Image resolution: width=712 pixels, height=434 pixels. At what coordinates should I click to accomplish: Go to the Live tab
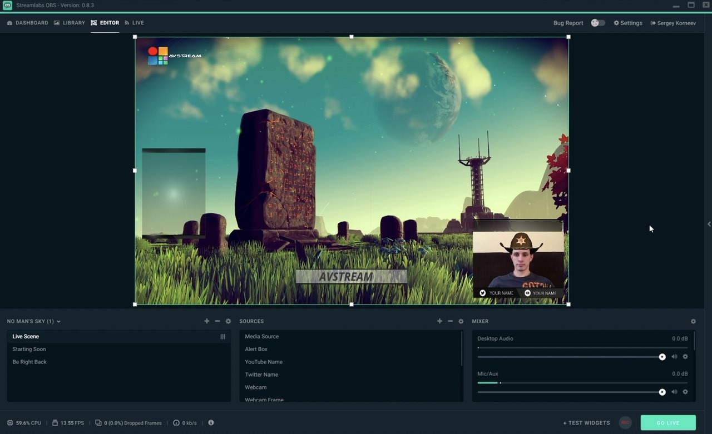pyautogui.click(x=134, y=23)
